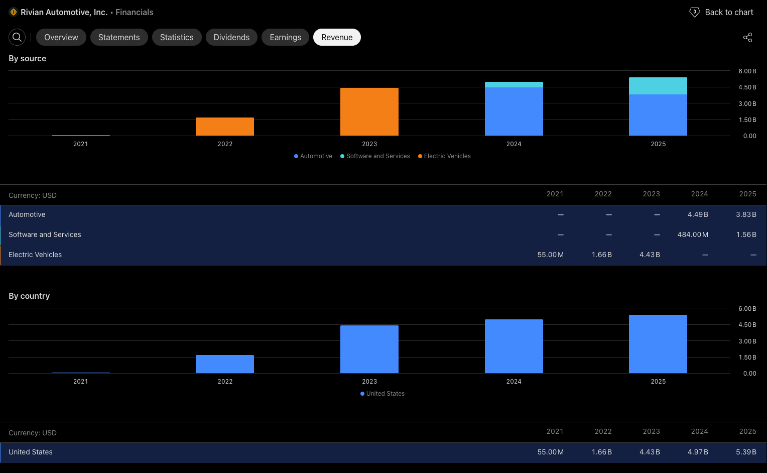Select the United States row in the country table
The width and height of the screenshot is (767, 473).
point(31,452)
